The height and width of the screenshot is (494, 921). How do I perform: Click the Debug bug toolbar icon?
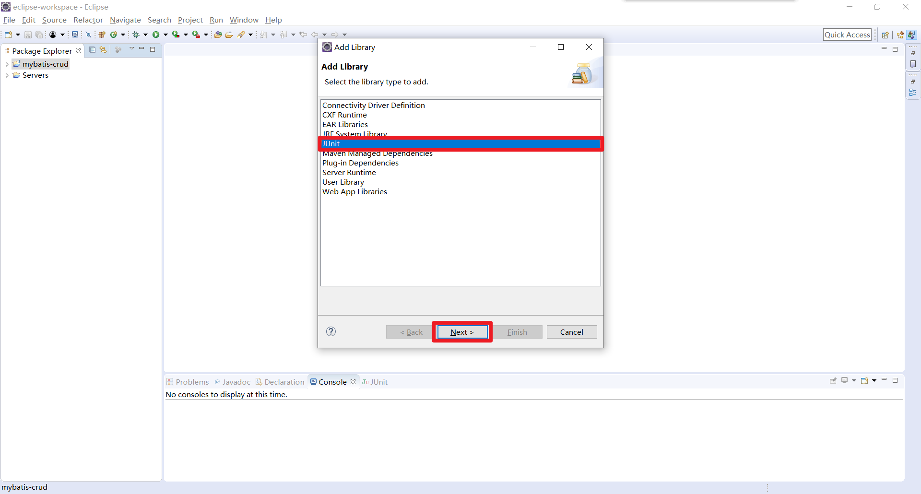136,35
